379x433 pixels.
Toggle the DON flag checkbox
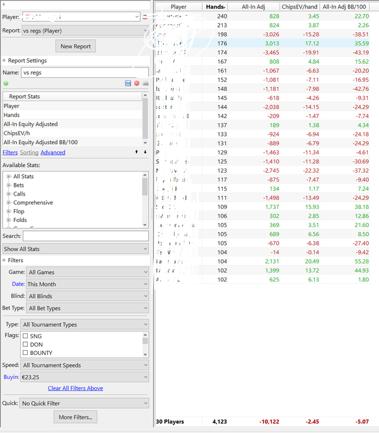tap(25, 345)
